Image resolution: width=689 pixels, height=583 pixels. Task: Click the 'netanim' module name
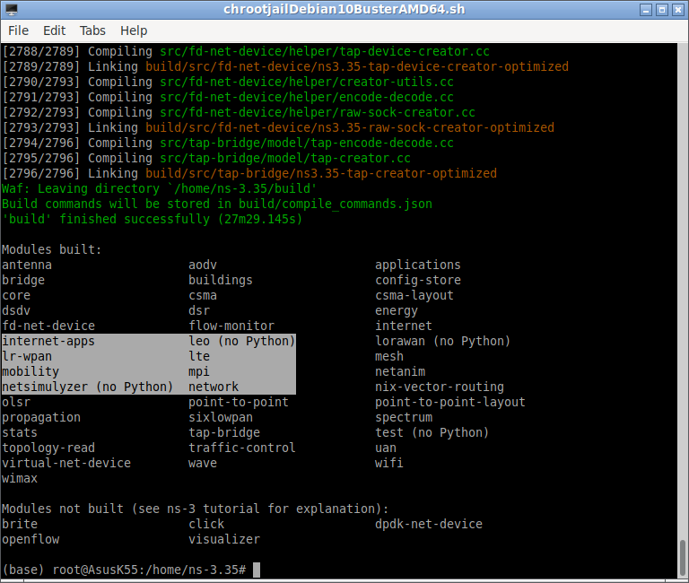tap(400, 371)
